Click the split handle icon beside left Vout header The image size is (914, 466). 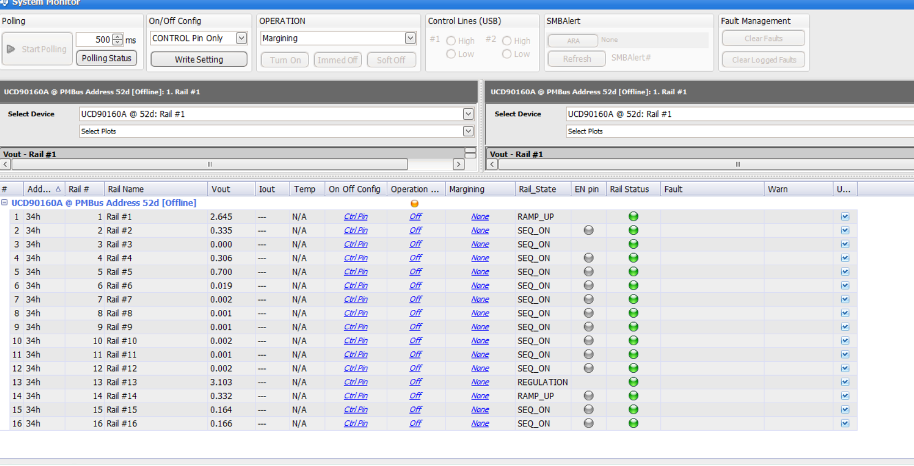pyautogui.click(x=470, y=154)
